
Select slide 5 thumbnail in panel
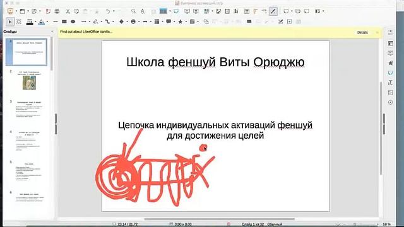click(x=29, y=172)
